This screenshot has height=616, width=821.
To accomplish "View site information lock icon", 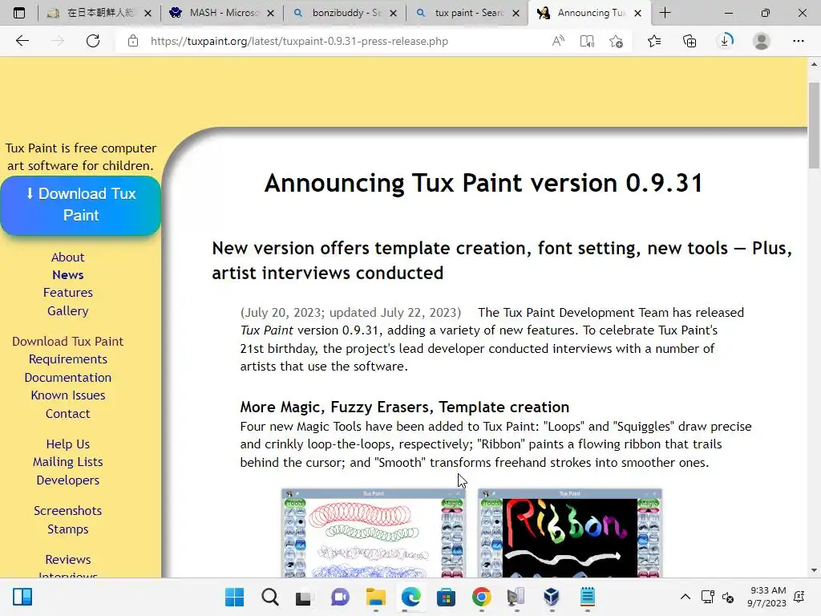I will click(133, 41).
